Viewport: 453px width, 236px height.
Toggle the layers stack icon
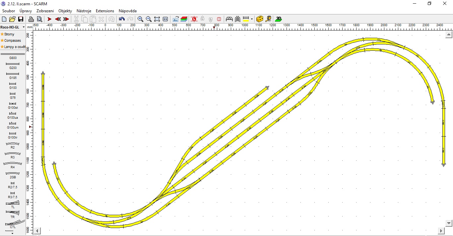184,19
